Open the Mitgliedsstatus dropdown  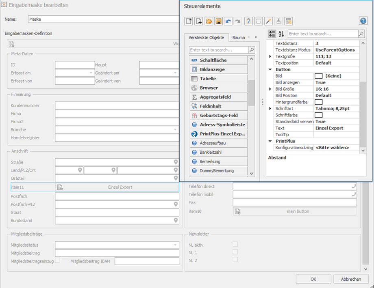[x=175, y=245]
